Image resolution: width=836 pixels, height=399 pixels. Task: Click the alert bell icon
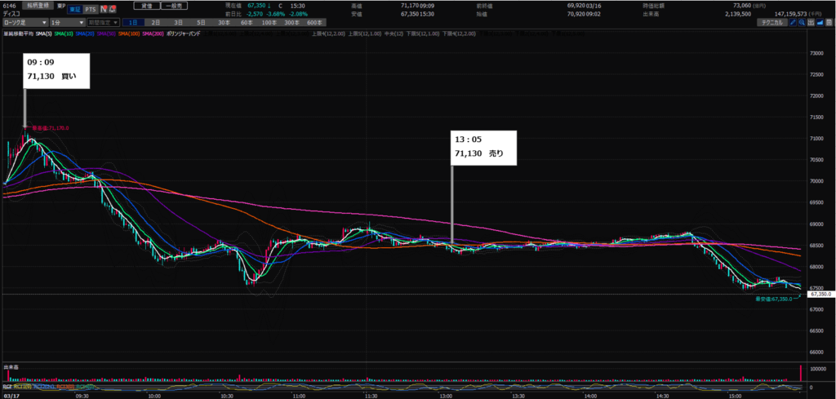pos(113,9)
